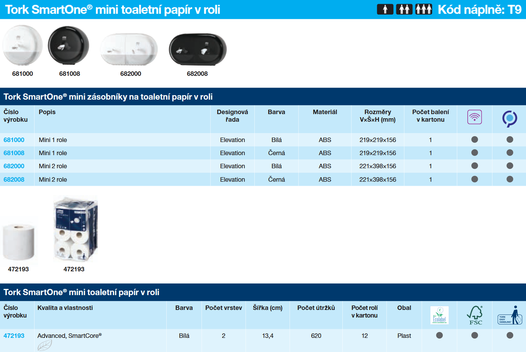Click 'Plast' packaging cell
Screen dimensions: 526x352
pos(404,335)
